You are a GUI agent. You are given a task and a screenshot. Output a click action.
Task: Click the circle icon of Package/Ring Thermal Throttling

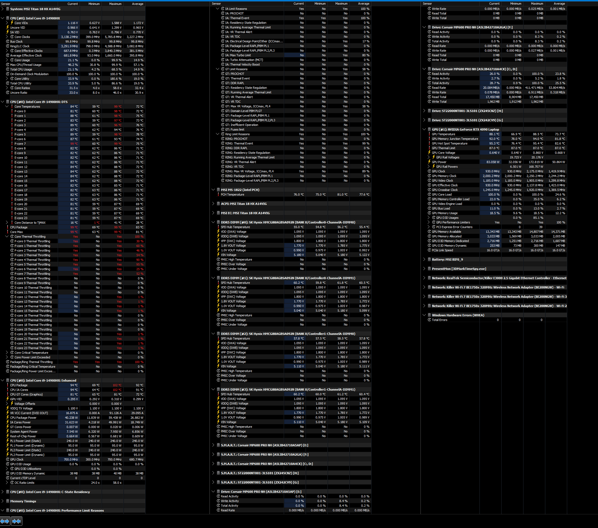point(8,362)
